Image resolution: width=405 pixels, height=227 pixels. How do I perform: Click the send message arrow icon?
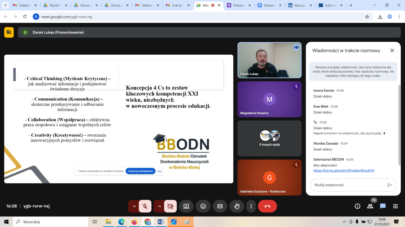tap(390, 185)
